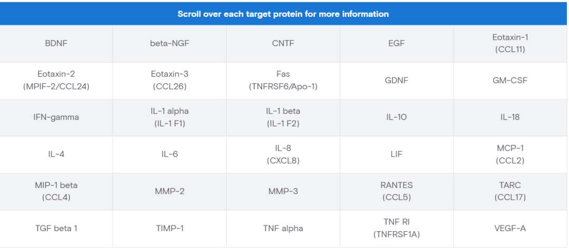Choose MCP-1 (CCL2) target protein

(x=511, y=154)
